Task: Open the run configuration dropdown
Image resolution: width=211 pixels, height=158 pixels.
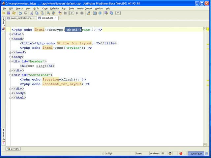Action: (x=71, y=13)
